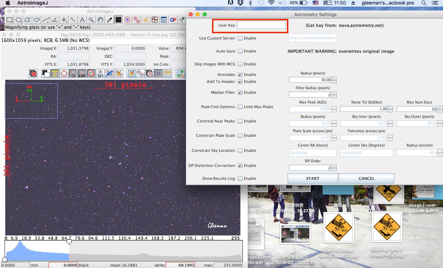Enable Constrain Plate Scale
The image size is (443, 268).
coord(240,135)
